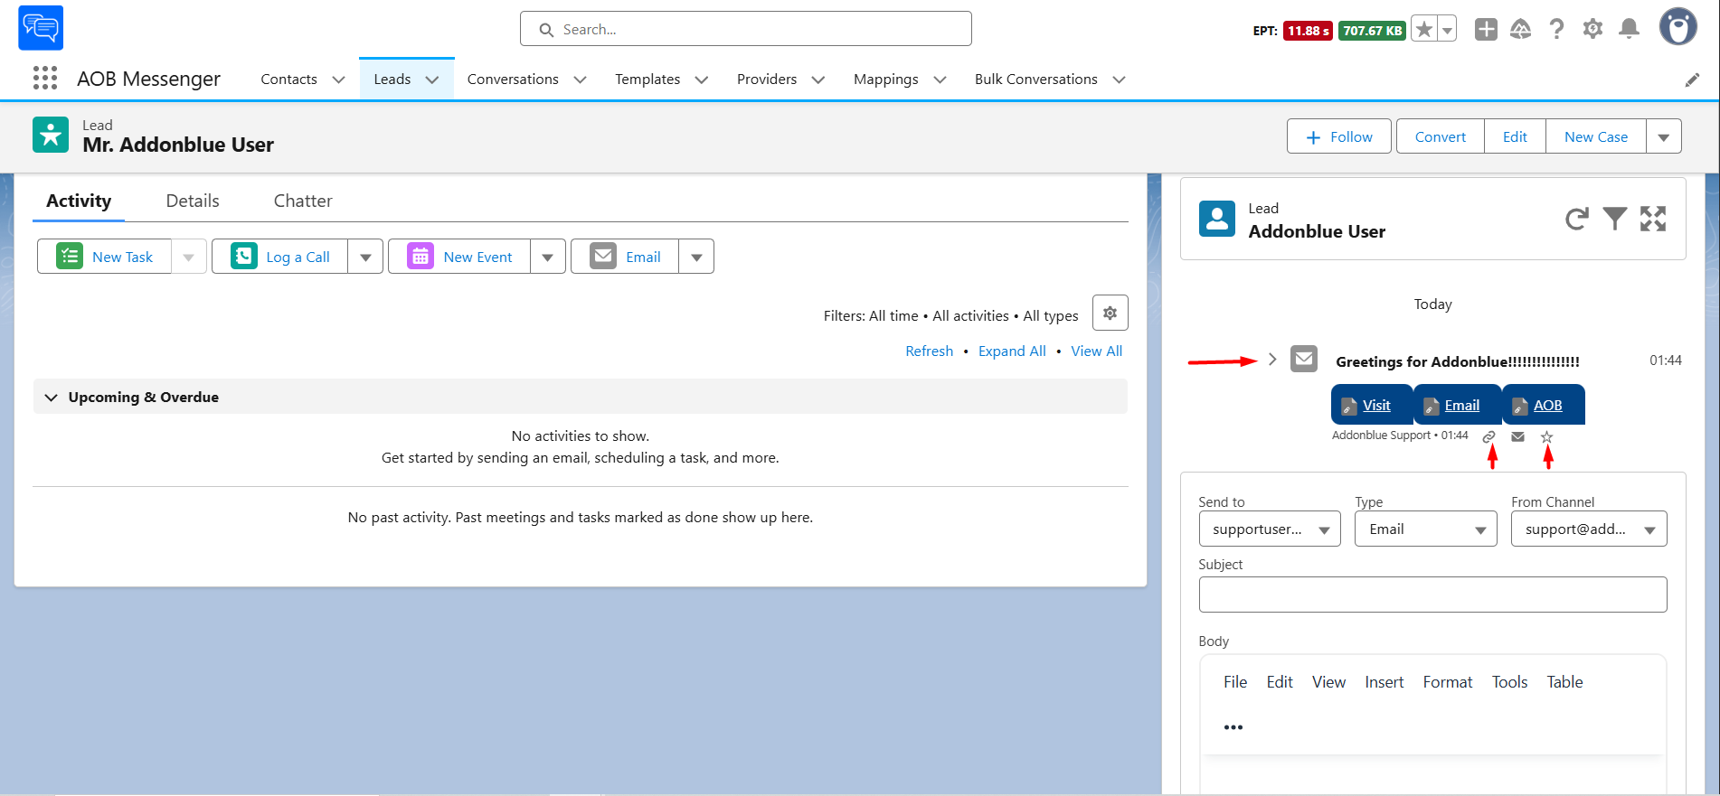Click the small envelope icon under message
The width and height of the screenshot is (1720, 796).
[x=1518, y=436]
